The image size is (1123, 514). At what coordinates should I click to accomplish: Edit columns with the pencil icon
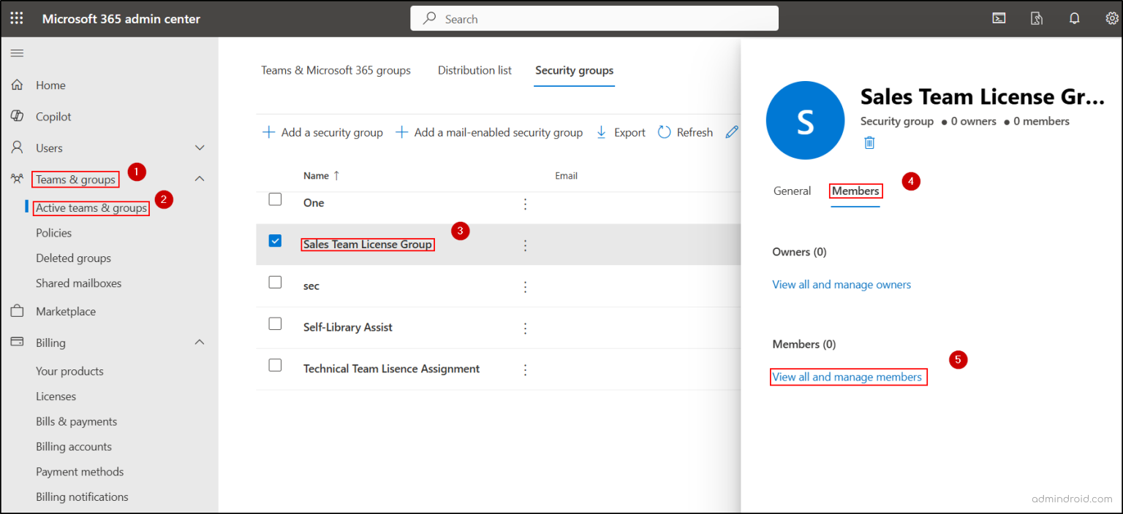tap(731, 132)
